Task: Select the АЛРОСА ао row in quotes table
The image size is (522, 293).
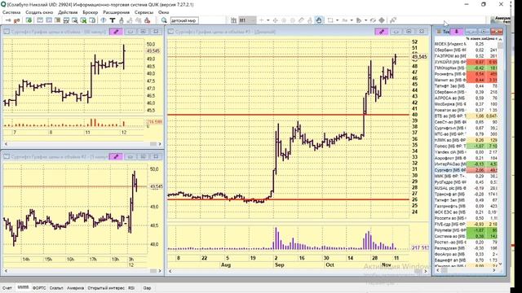Action: (x=466, y=98)
